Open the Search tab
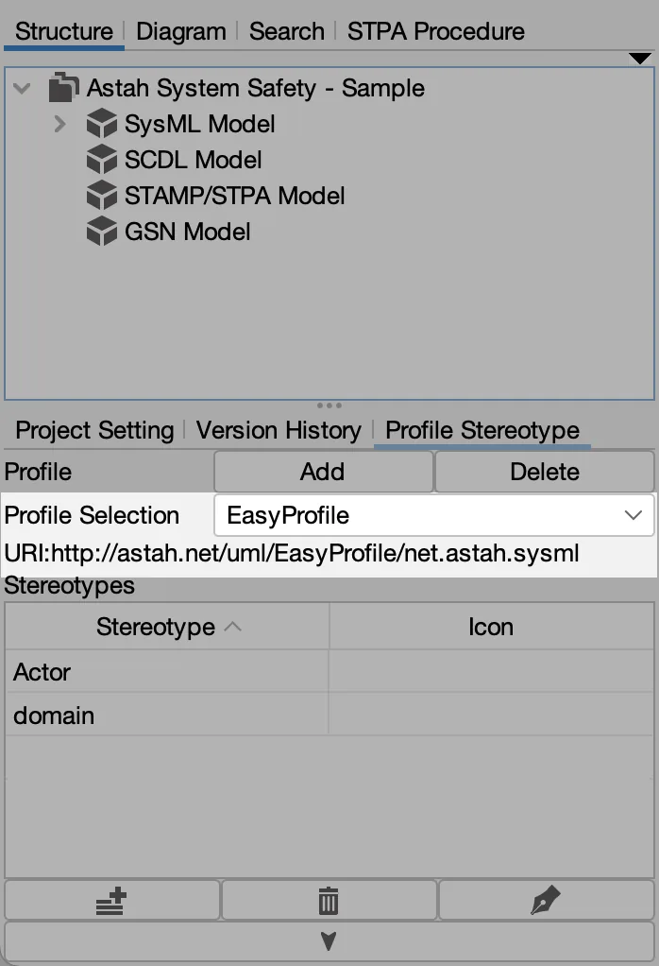 pyautogui.click(x=287, y=31)
